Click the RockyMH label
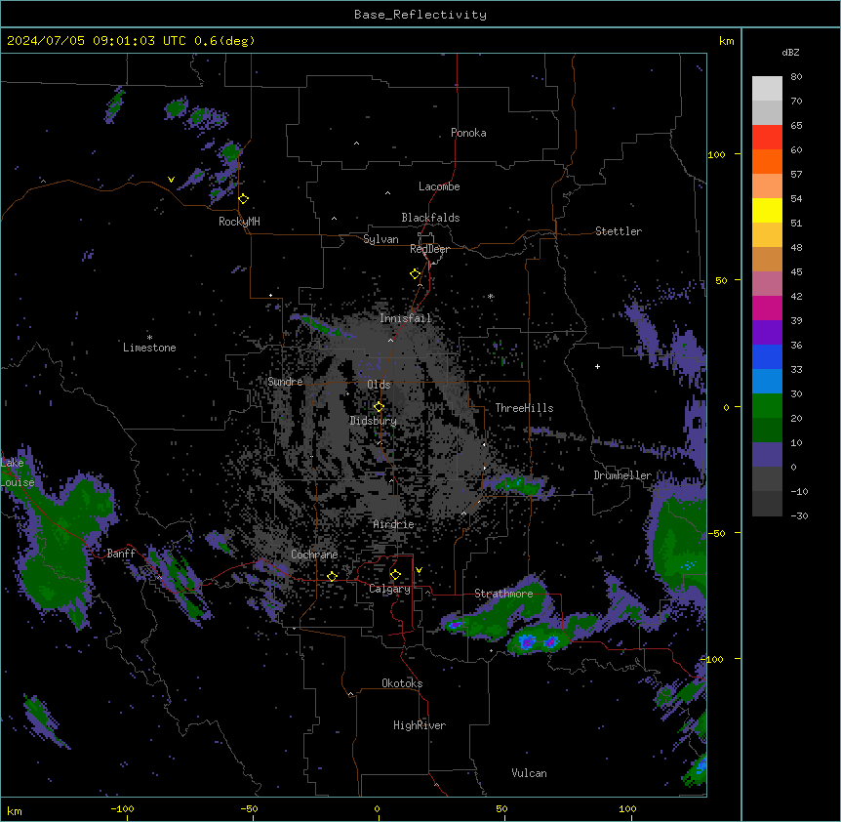Image resolution: width=841 pixels, height=822 pixels. click(239, 222)
